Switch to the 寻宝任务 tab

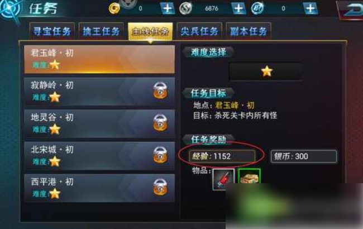point(52,31)
